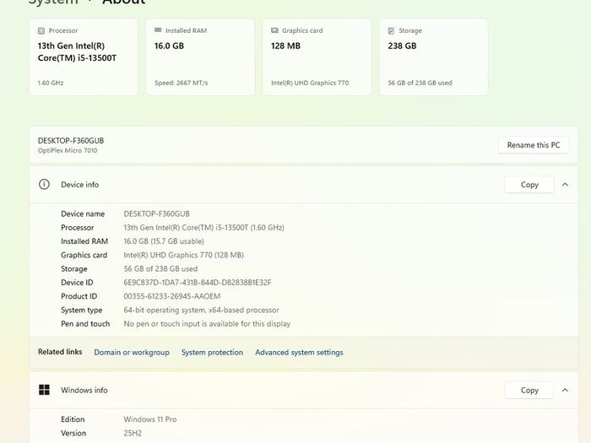The width and height of the screenshot is (591, 443).
Task: Select the Device ID value 6E9C837D
Action: click(198, 283)
